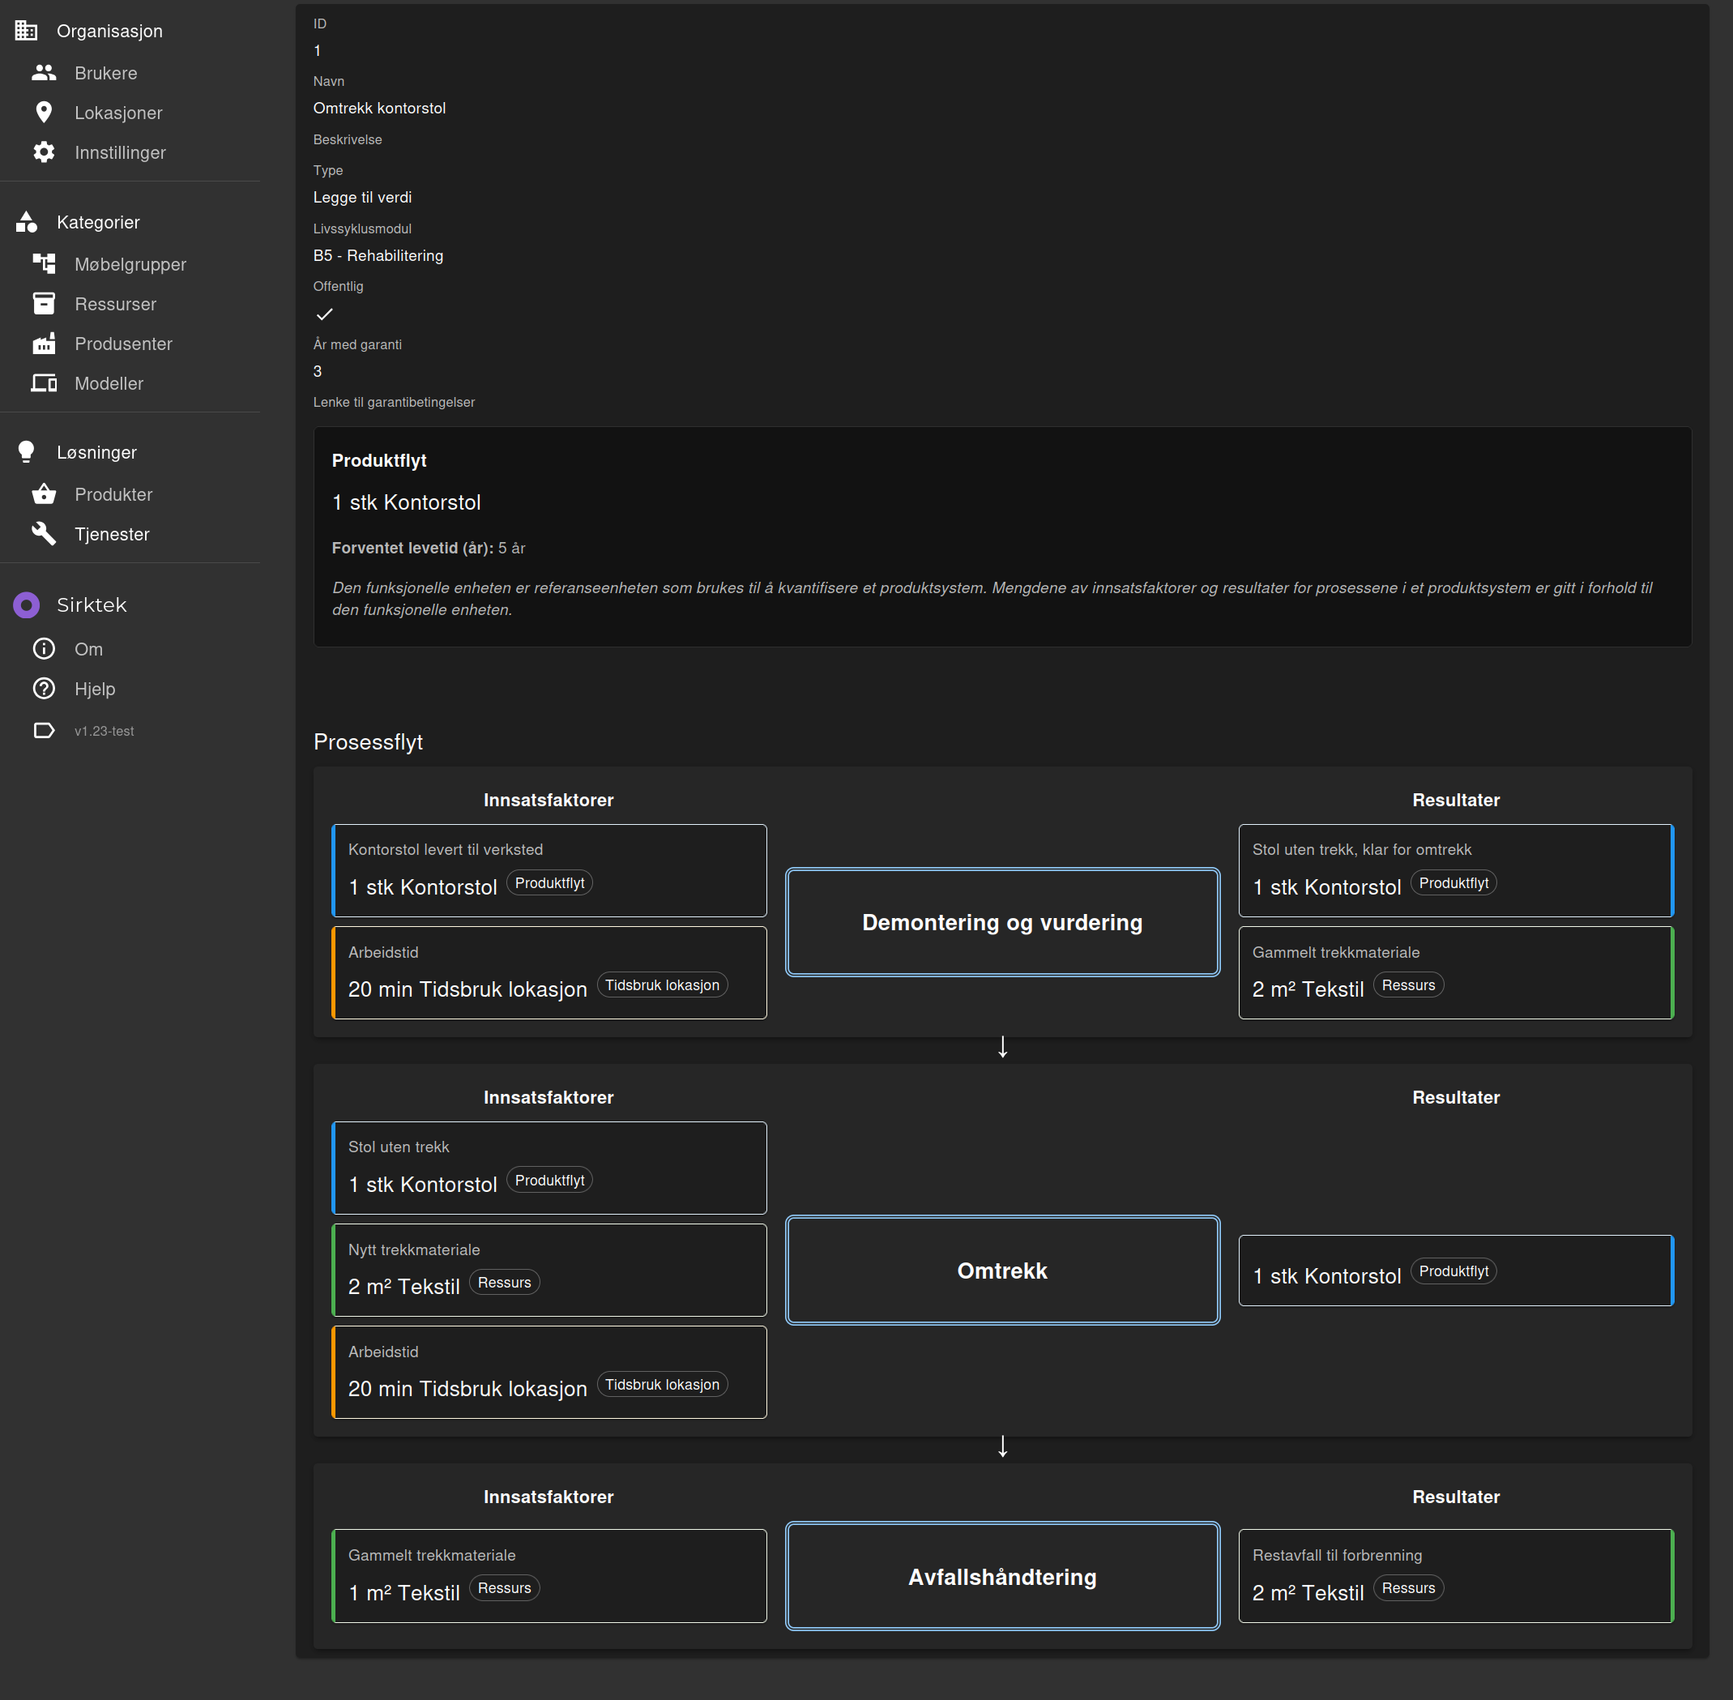Click the Produsenter factory icon
Image resolution: width=1733 pixels, height=1700 pixels.
tap(44, 344)
